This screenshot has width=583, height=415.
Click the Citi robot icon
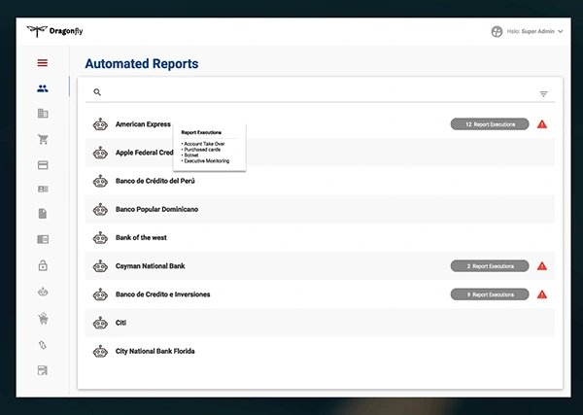pyautogui.click(x=100, y=323)
